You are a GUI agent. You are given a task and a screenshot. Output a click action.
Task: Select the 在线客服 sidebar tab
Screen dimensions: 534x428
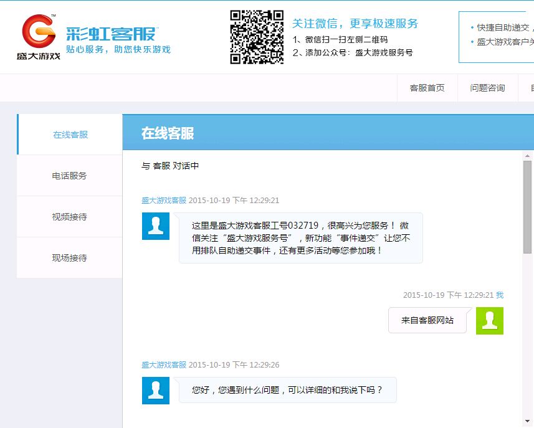pos(70,135)
